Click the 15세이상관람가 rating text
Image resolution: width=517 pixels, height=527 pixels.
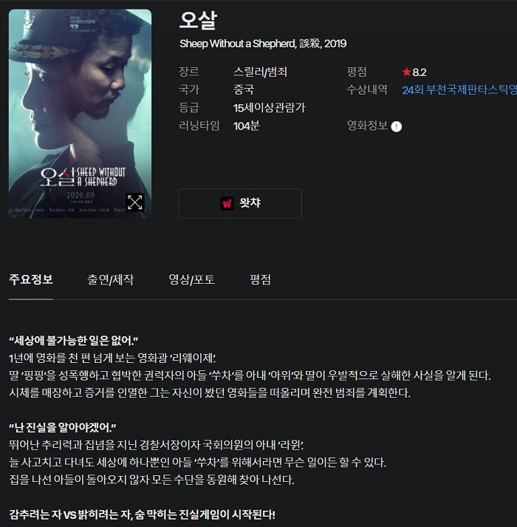[270, 108]
